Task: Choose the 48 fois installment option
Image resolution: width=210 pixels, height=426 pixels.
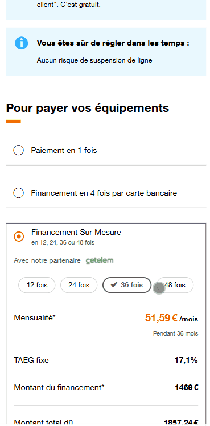Action: (x=175, y=285)
